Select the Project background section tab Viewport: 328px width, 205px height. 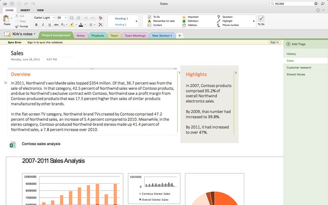pos(56,35)
